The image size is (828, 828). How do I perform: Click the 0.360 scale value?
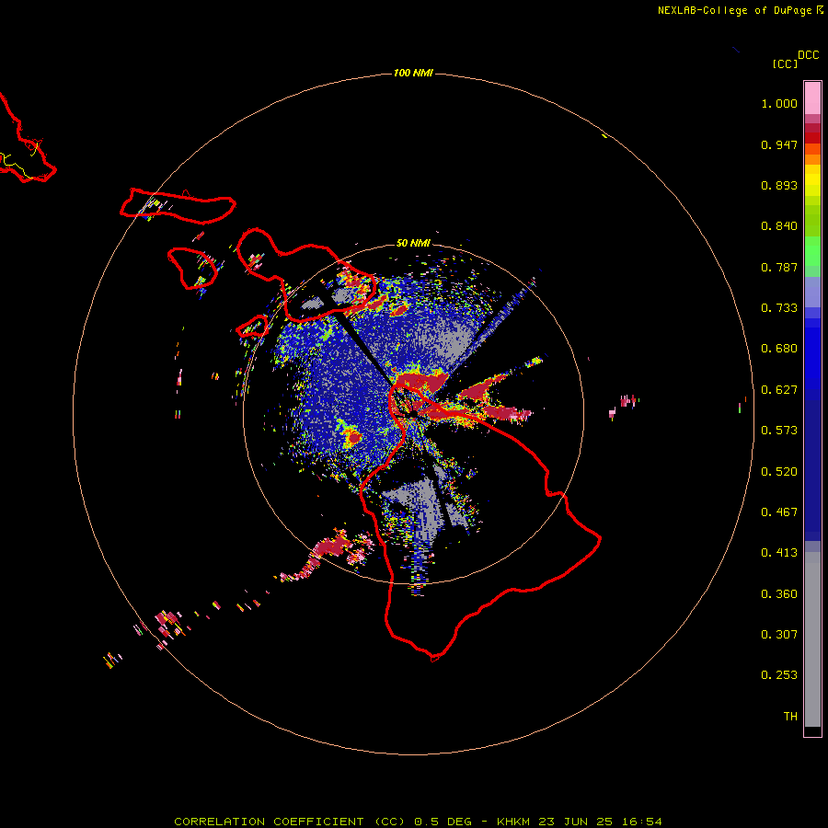(779, 594)
